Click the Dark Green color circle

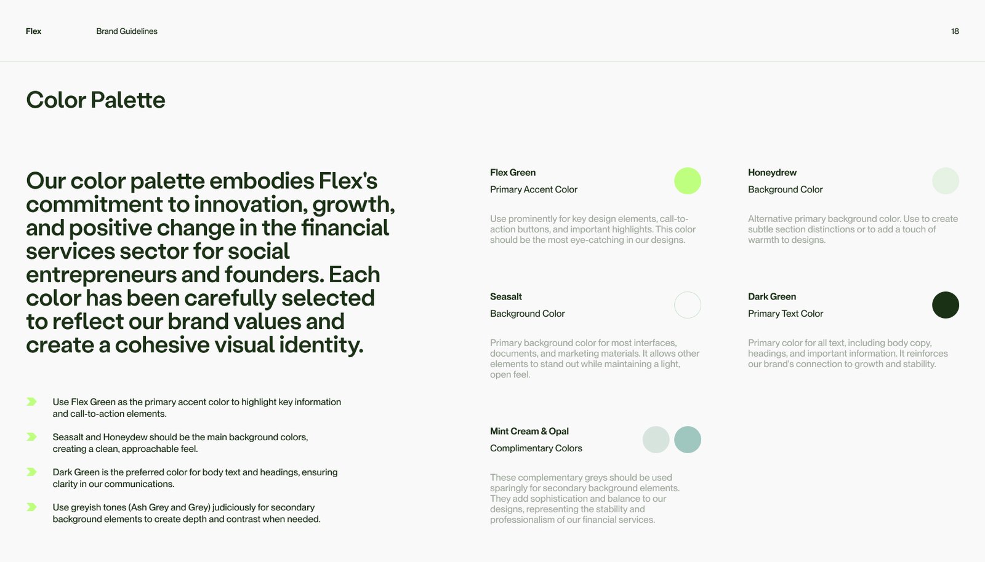(x=946, y=305)
